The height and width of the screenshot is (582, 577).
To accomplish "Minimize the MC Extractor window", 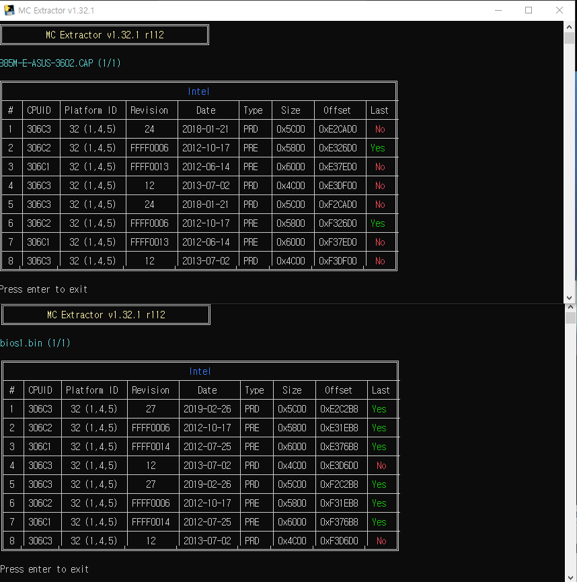I will point(498,10).
